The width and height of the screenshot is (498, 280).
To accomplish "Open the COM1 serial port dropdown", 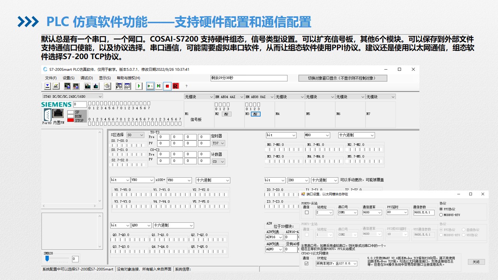I will [x=347, y=212].
